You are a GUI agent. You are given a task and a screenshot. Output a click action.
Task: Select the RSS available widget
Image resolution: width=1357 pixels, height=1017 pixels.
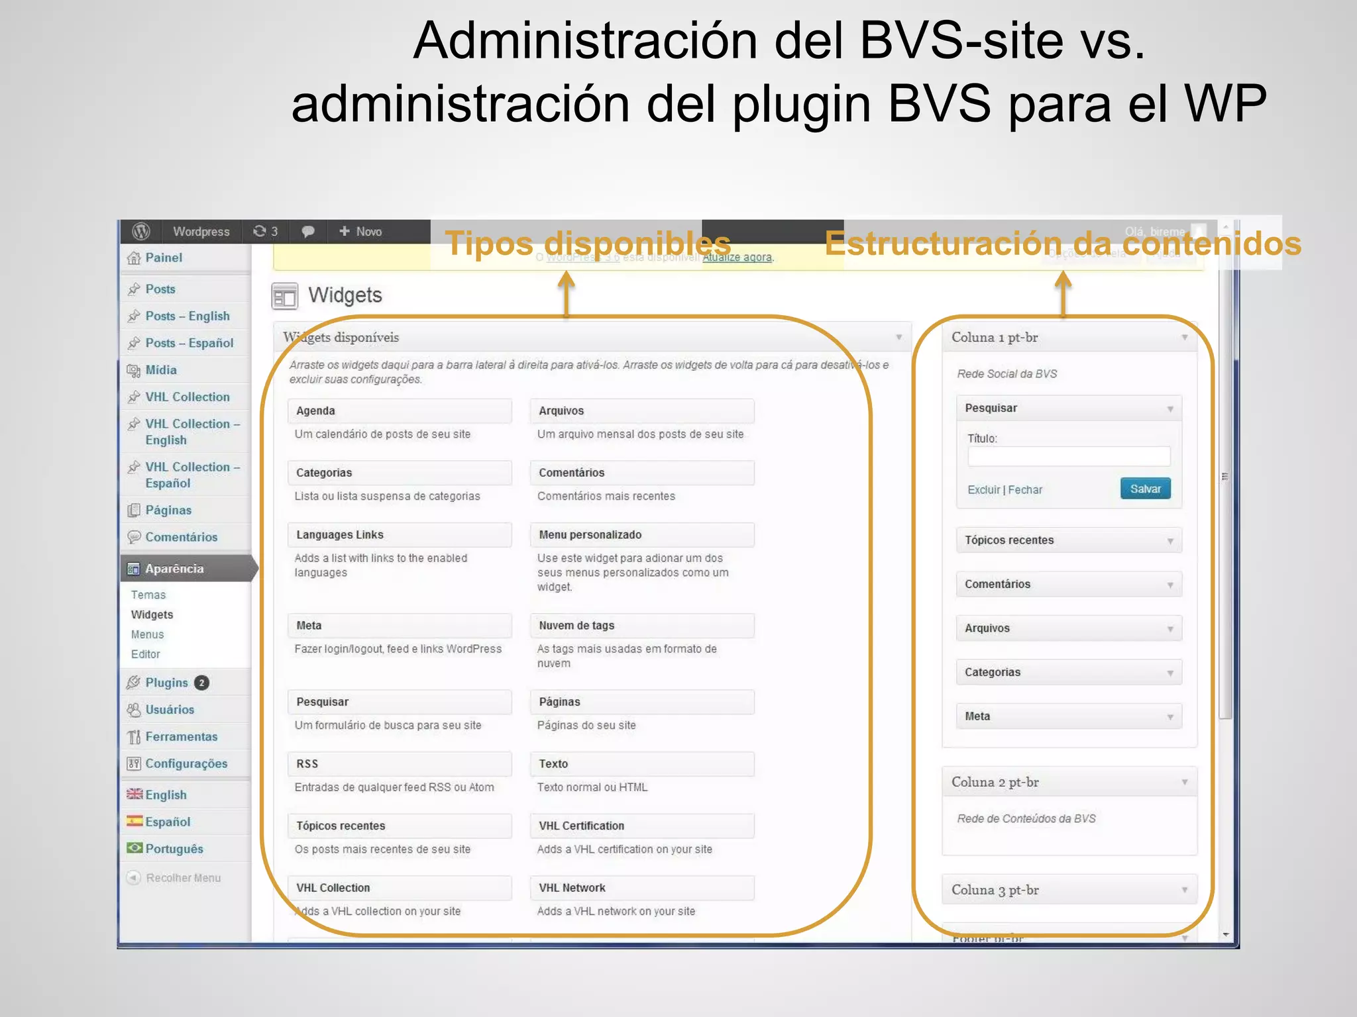(400, 764)
